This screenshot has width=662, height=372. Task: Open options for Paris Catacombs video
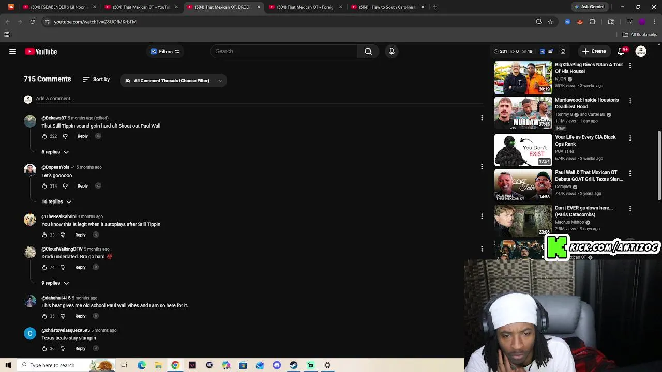(630, 209)
